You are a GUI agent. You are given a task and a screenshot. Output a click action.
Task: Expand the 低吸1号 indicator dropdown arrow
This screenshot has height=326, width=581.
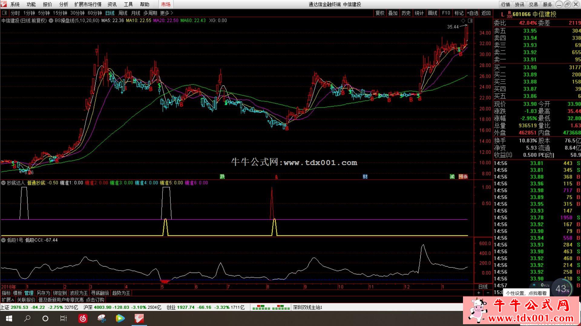(x=3, y=240)
